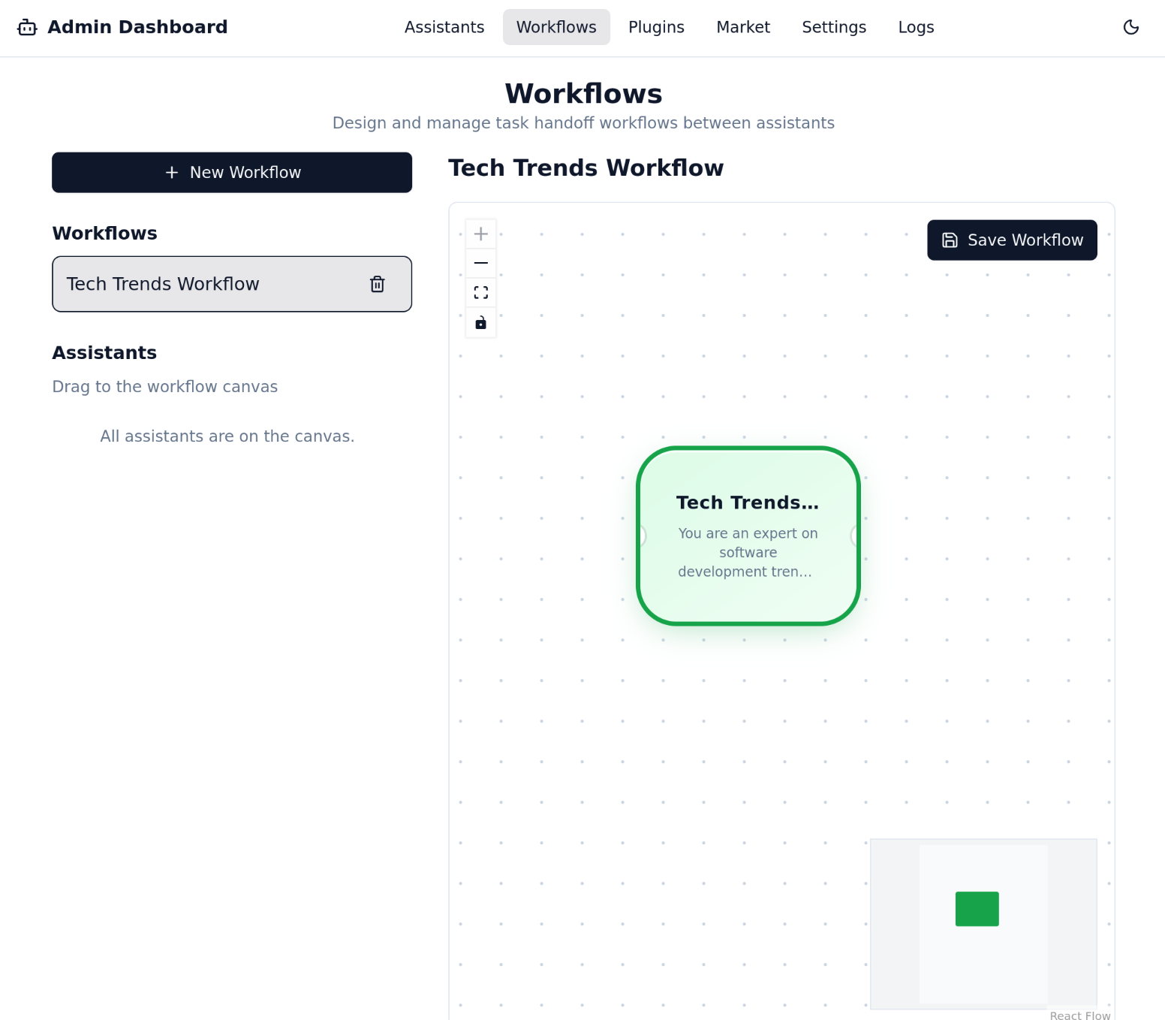This screenshot has width=1165, height=1020.
Task: Select the Tech Trends node on canvas
Action: point(748,536)
